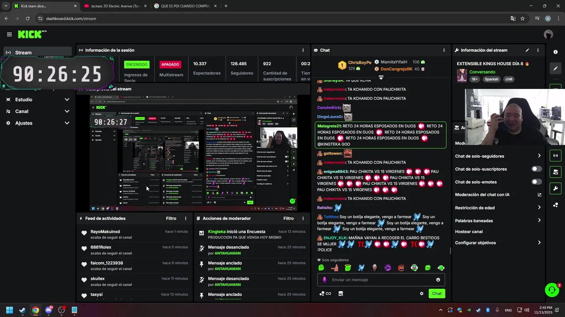Viewport: 565px width, 317px height.
Task: Open the emoji picker in the message box
Action: coord(438,280)
